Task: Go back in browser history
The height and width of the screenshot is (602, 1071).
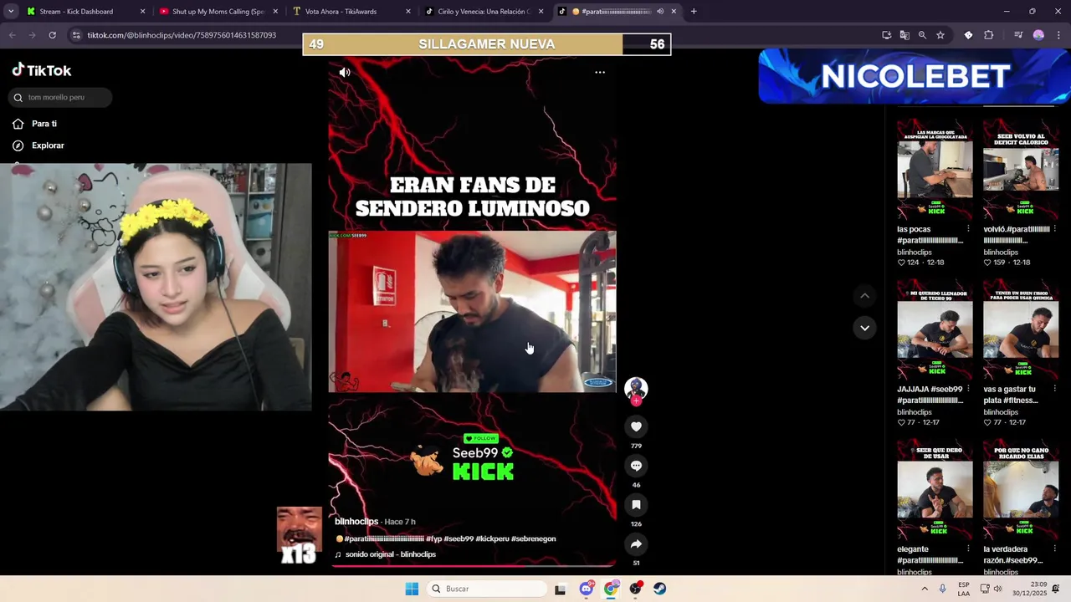Action: pyautogui.click(x=13, y=35)
